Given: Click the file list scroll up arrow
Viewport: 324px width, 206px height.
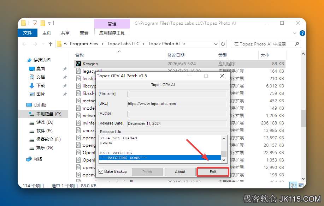Looking at the screenshot, I should point(303,54).
